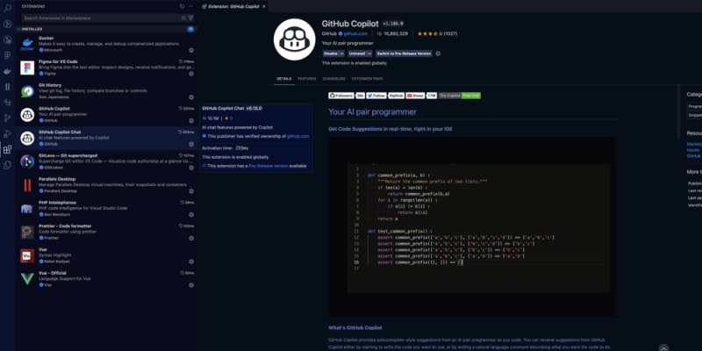The height and width of the screenshot is (351, 702).
Task: Open manage gear for Docker extension
Action: pyautogui.click(x=191, y=50)
